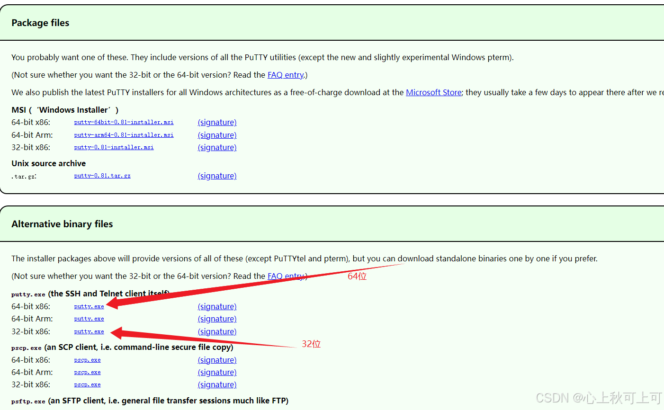The height and width of the screenshot is (410, 664).
Task: Open signature for 64-bit x86 putty.exe
Action: point(217,306)
